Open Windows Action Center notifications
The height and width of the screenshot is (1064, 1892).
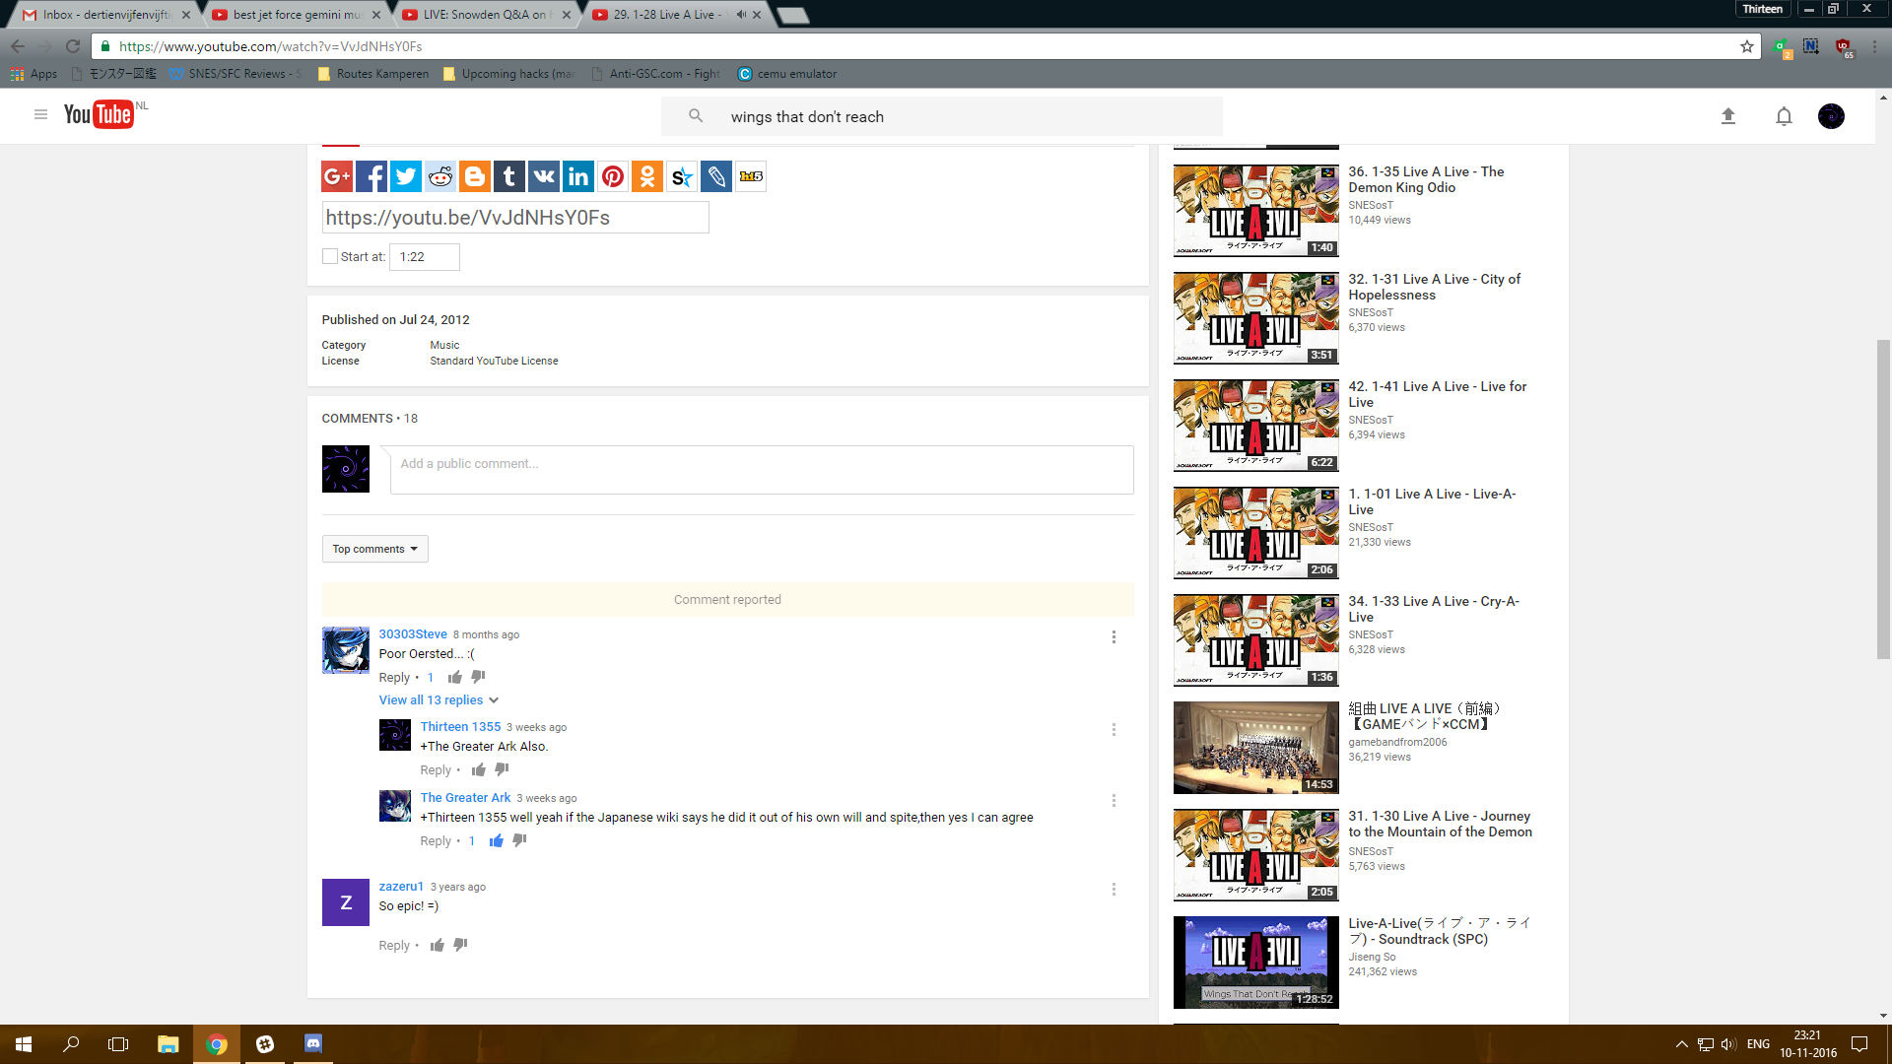click(x=1859, y=1044)
